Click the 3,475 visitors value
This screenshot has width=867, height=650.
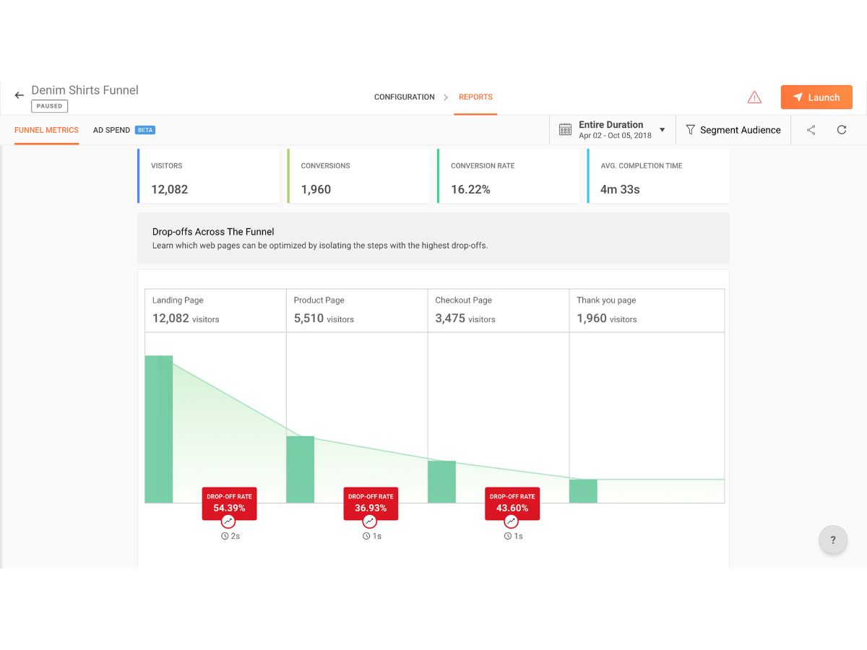point(465,318)
